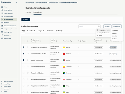Viewport: 125px width, 94px height.
Task: Open Knowledge hub book icon
Action: tap(2, 32)
